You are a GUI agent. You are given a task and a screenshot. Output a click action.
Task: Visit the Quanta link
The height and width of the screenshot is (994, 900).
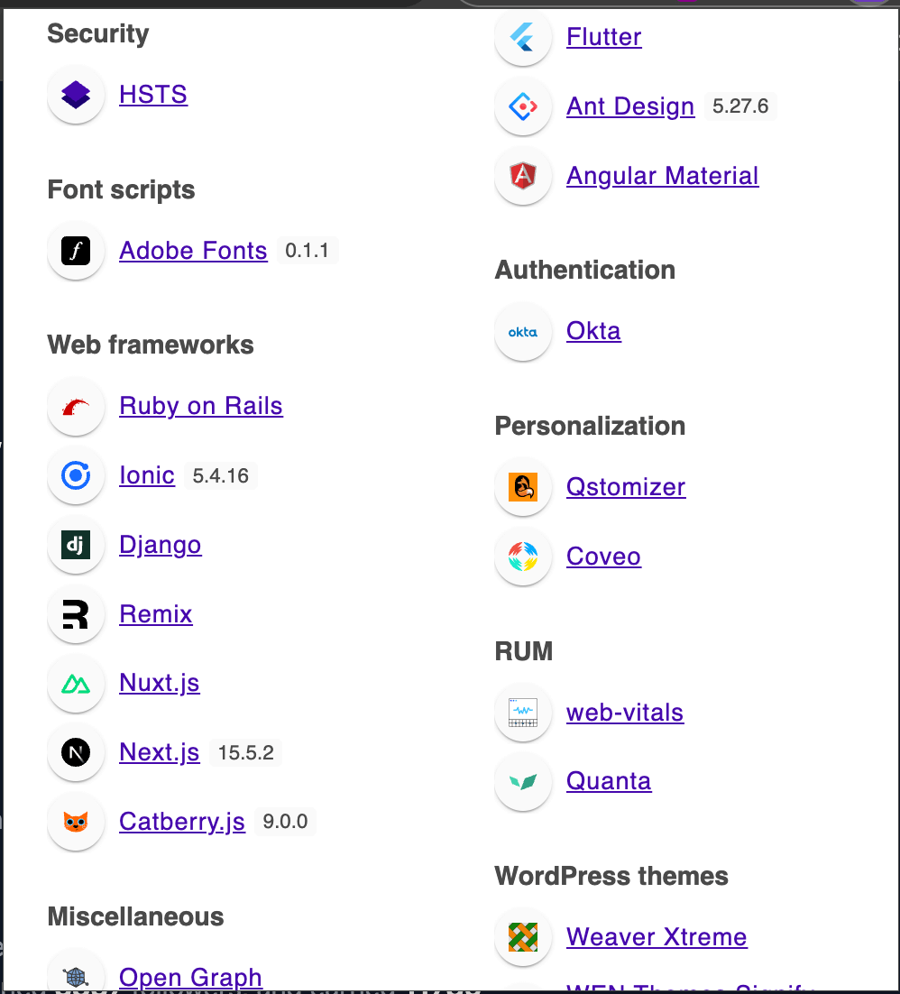pyautogui.click(x=609, y=781)
